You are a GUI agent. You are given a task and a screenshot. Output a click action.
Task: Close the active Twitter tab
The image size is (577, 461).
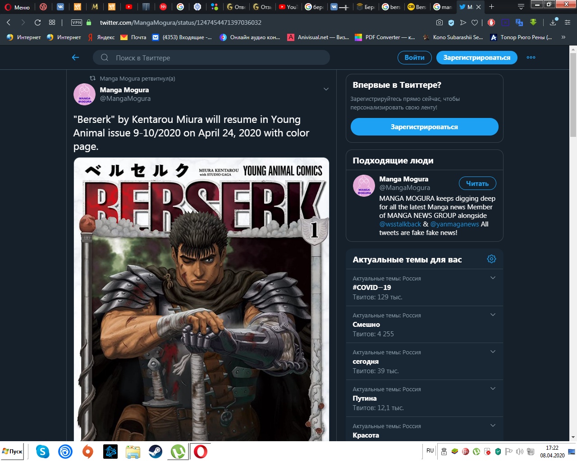pyautogui.click(x=478, y=7)
